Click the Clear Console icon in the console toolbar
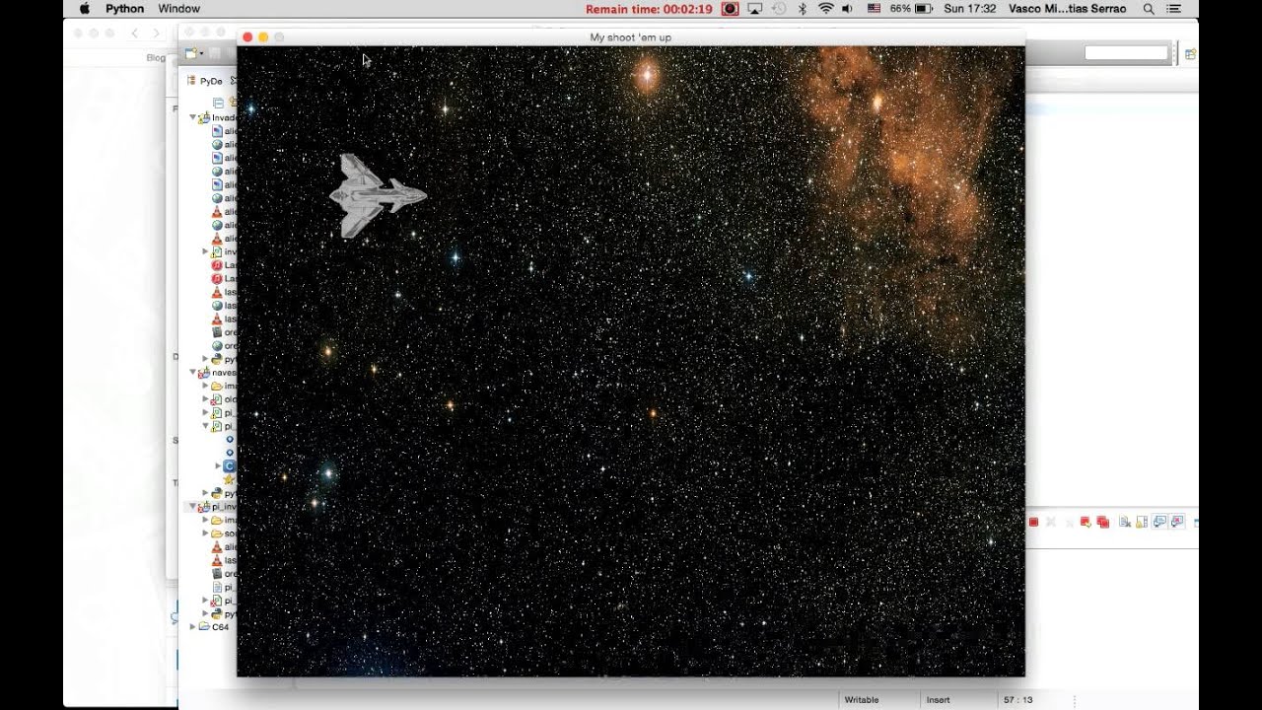Screen dimensions: 1262x710 1124,522
